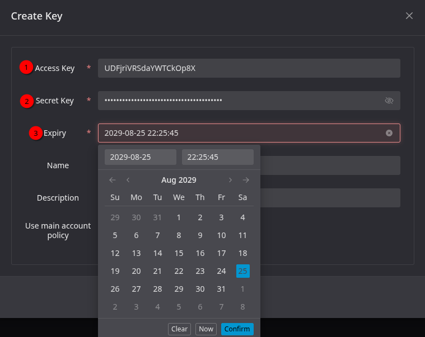This screenshot has width=425, height=337.
Task: Open Aug 2029 month-year selector
Action: click(179, 180)
